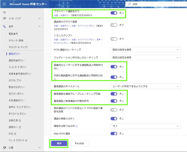Open ボイスメール ポリシー in sidebar
The height and width of the screenshot is (152, 187).
(x=17, y=114)
